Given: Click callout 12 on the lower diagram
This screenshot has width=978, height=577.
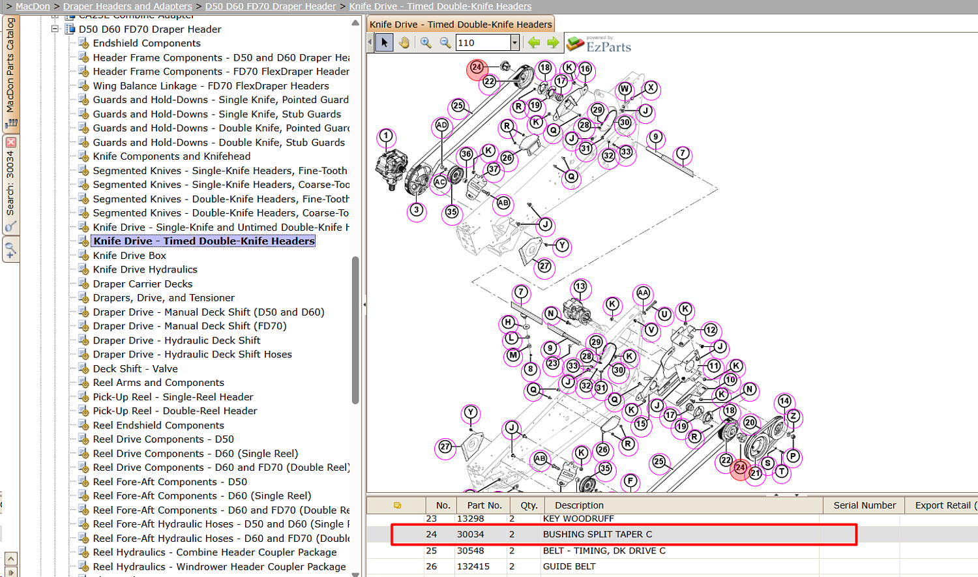Looking at the screenshot, I should 711,331.
